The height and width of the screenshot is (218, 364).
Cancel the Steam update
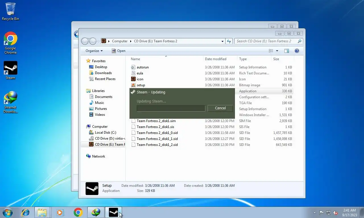[x=220, y=108]
